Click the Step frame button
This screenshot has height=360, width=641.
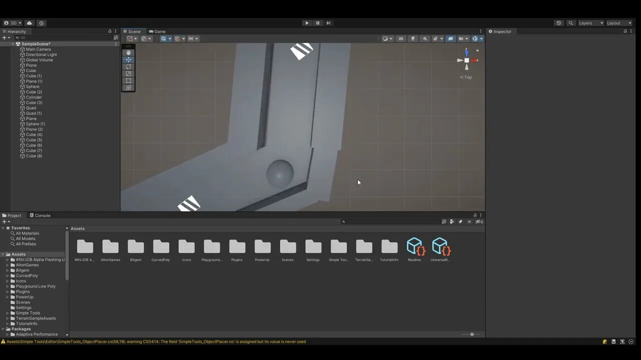tap(328, 23)
